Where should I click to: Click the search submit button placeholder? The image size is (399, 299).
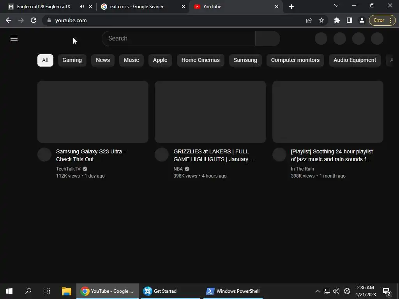pos(267,39)
